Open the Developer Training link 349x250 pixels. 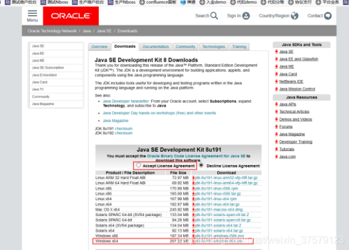click(296, 142)
